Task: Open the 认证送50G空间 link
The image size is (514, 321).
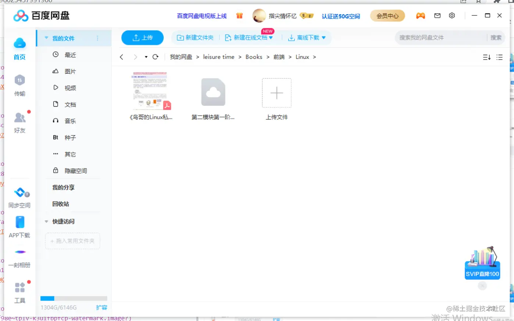Action: [x=341, y=16]
